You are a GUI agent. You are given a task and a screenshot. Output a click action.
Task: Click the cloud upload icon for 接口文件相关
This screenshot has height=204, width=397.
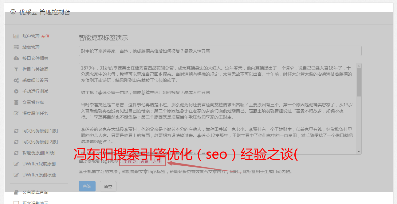(x=16, y=58)
